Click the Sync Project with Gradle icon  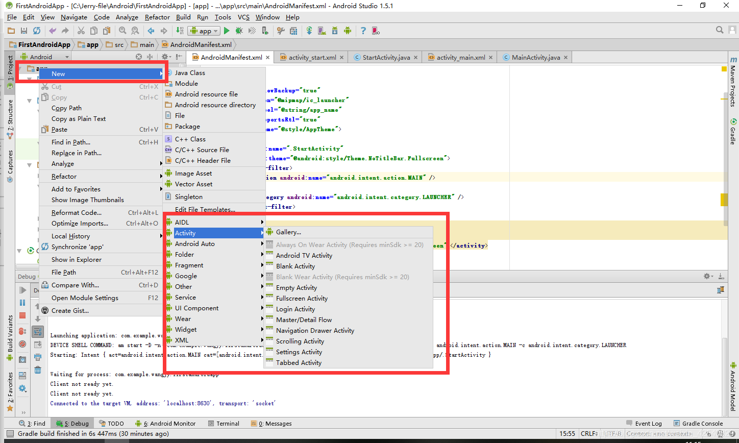click(x=309, y=31)
